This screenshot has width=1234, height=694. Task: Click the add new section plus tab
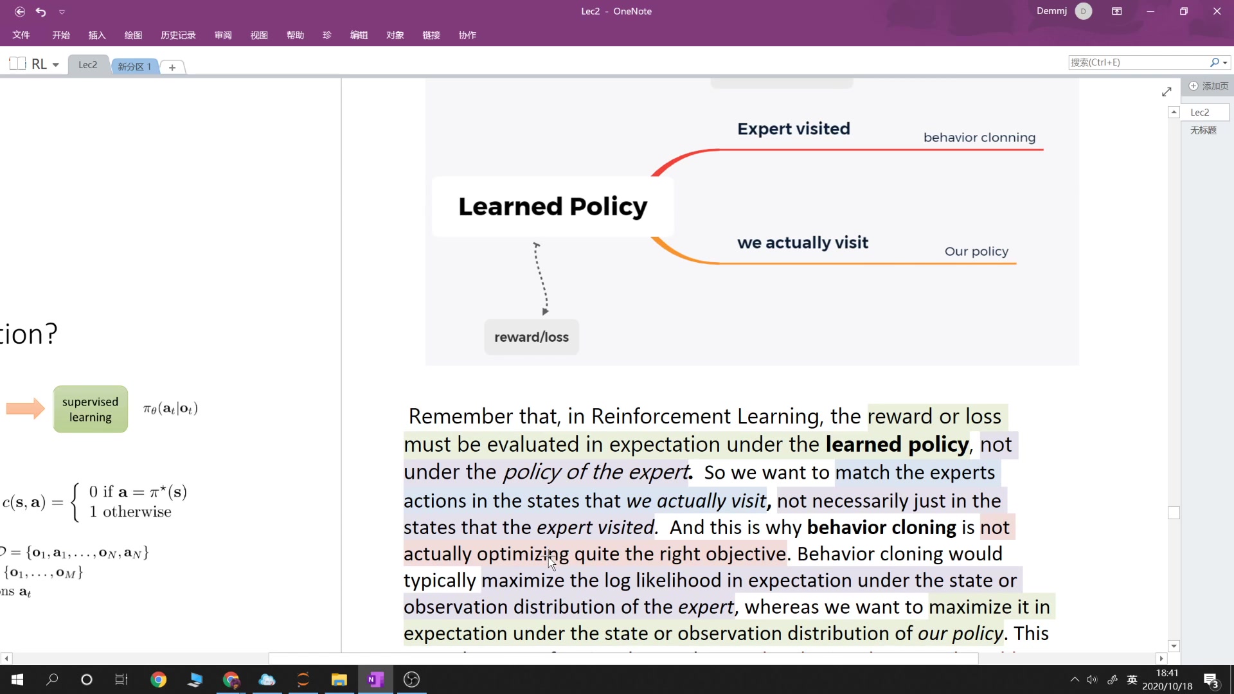coord(172,67)
